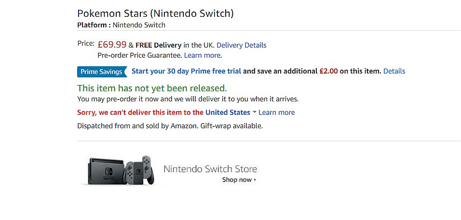Open the Delivery Details link
Screen dimensions: 461x220
coord(241,45)
